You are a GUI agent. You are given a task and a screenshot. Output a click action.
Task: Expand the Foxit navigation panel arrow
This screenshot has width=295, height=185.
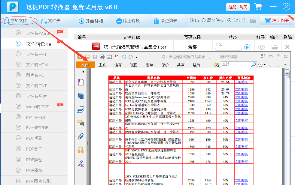(83, 72)
